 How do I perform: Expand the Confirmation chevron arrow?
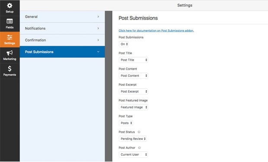[x=98, y=40]
